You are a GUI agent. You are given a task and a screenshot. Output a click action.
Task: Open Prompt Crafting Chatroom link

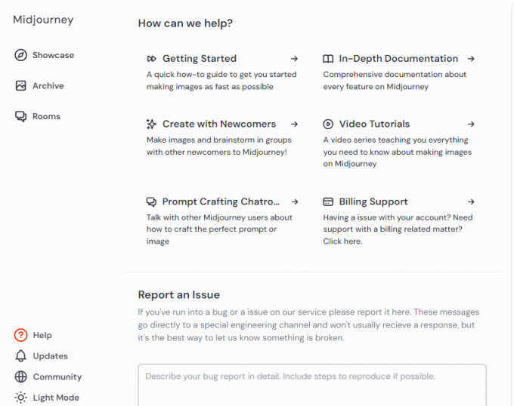click(x=221, y=201)
